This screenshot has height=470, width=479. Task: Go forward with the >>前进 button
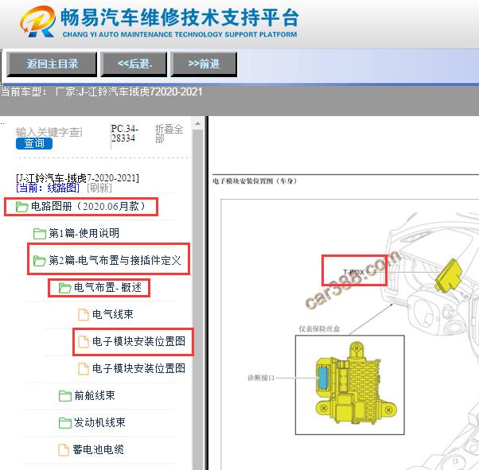(x=204, y=64)
